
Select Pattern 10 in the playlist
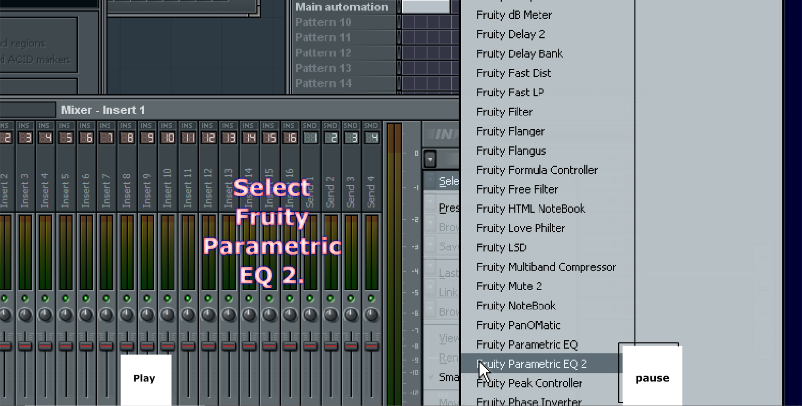(323, 22)
